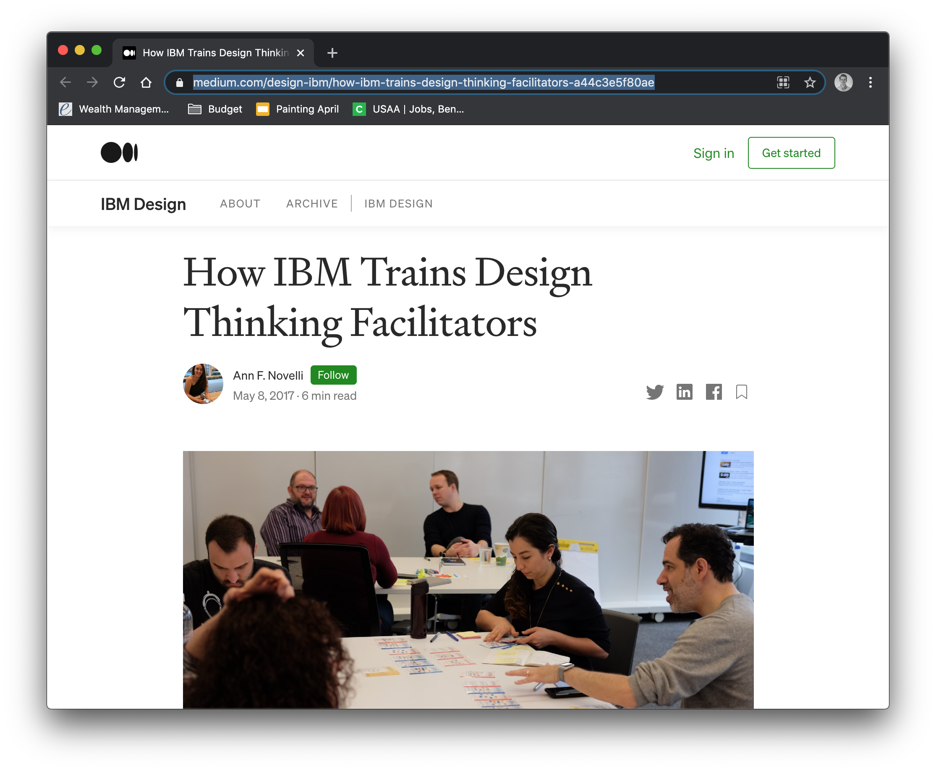Maximize the window with green button
This screenshot has height=771, width=936.
pos(96,50)
